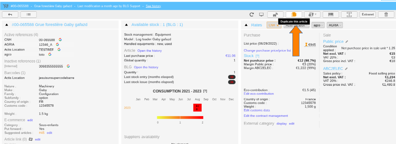Click the merge/split layout icon button

pyautogui.click(x=349, y=14)
